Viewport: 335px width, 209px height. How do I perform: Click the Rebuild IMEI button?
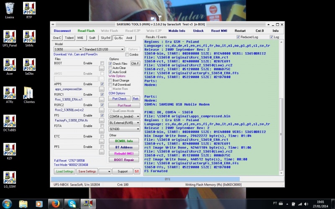(124, 153)
